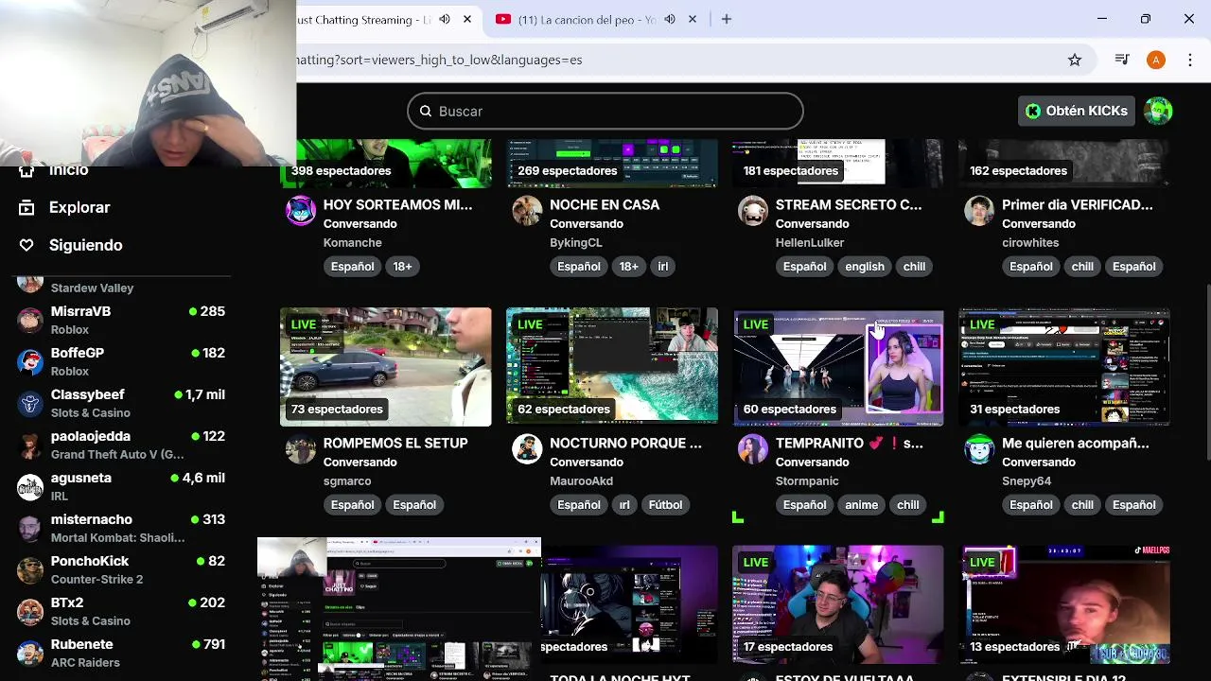This screenshot has height=681, width=1211.
Task: Click the Stardew Valley text in sidebar
Action: point(92,288)
